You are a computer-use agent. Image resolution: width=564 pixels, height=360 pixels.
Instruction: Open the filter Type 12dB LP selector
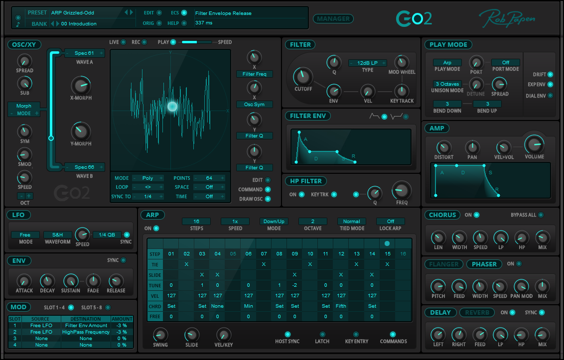click(x=367, y=63)
